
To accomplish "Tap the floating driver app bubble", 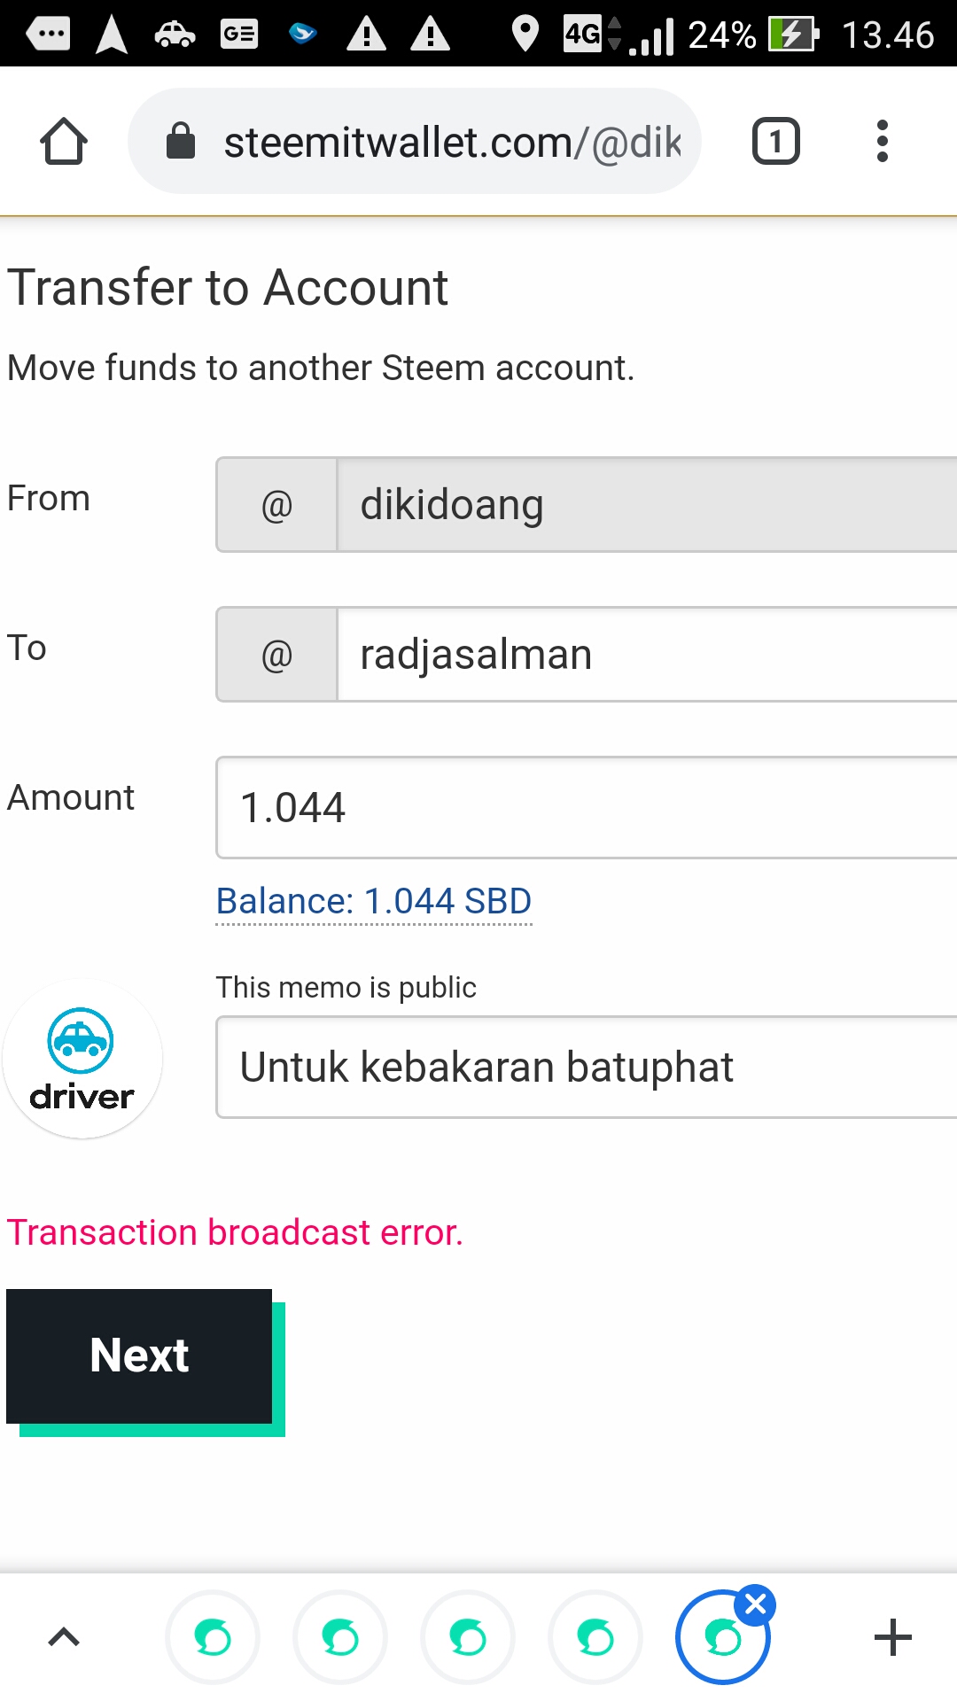I will (82, 1059).
